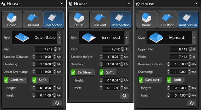Click Pitch stepper arrows in Jerkinhead panel
Viewport: 201px width, 110px height.
coord(123,49)
